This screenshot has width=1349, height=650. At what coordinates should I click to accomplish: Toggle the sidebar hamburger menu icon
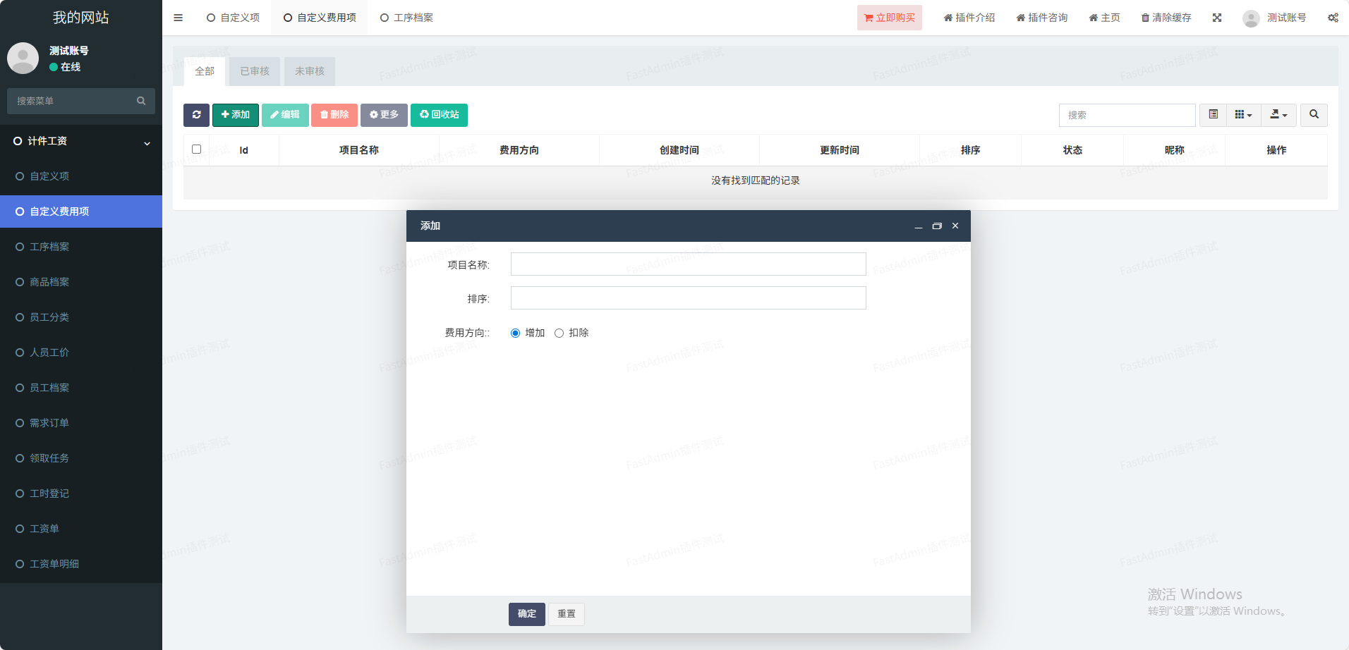178,18
